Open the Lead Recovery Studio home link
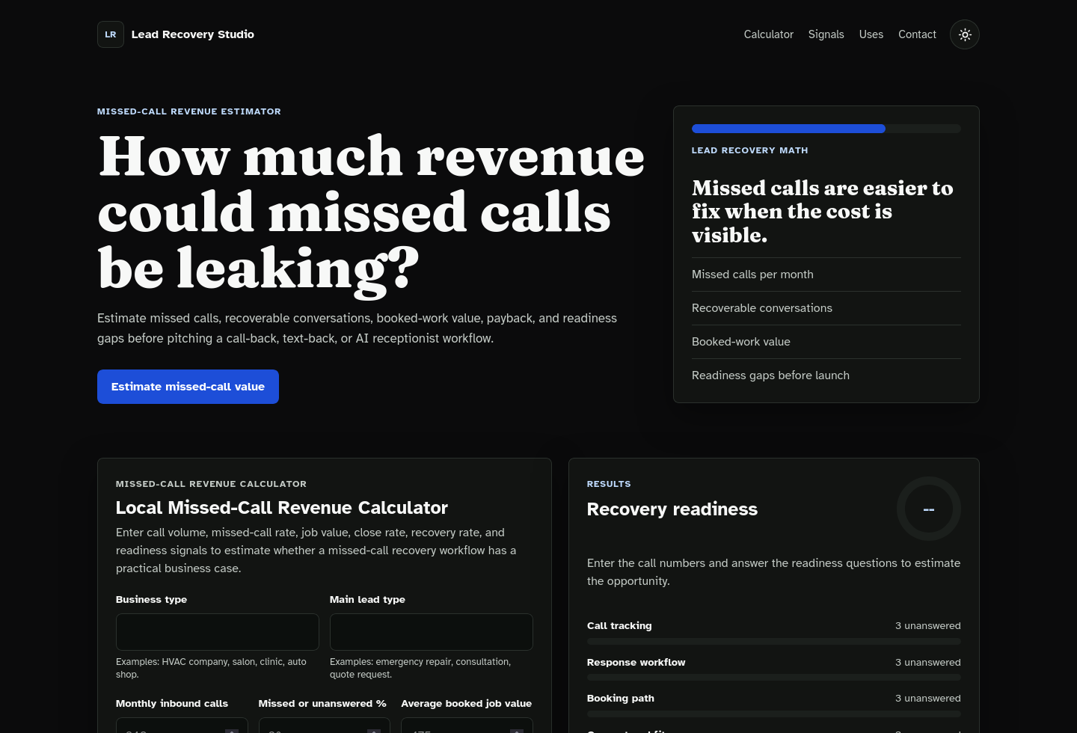 pyautogui.click(x=176, y=34)
